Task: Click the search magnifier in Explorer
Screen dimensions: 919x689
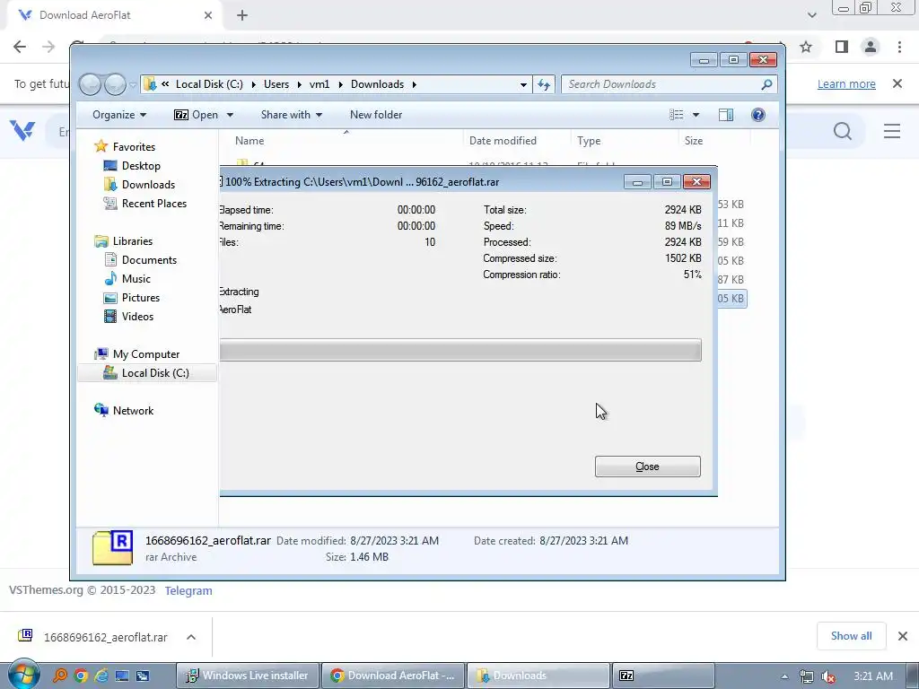Action: pyautogui.click(x=766, y=84)
